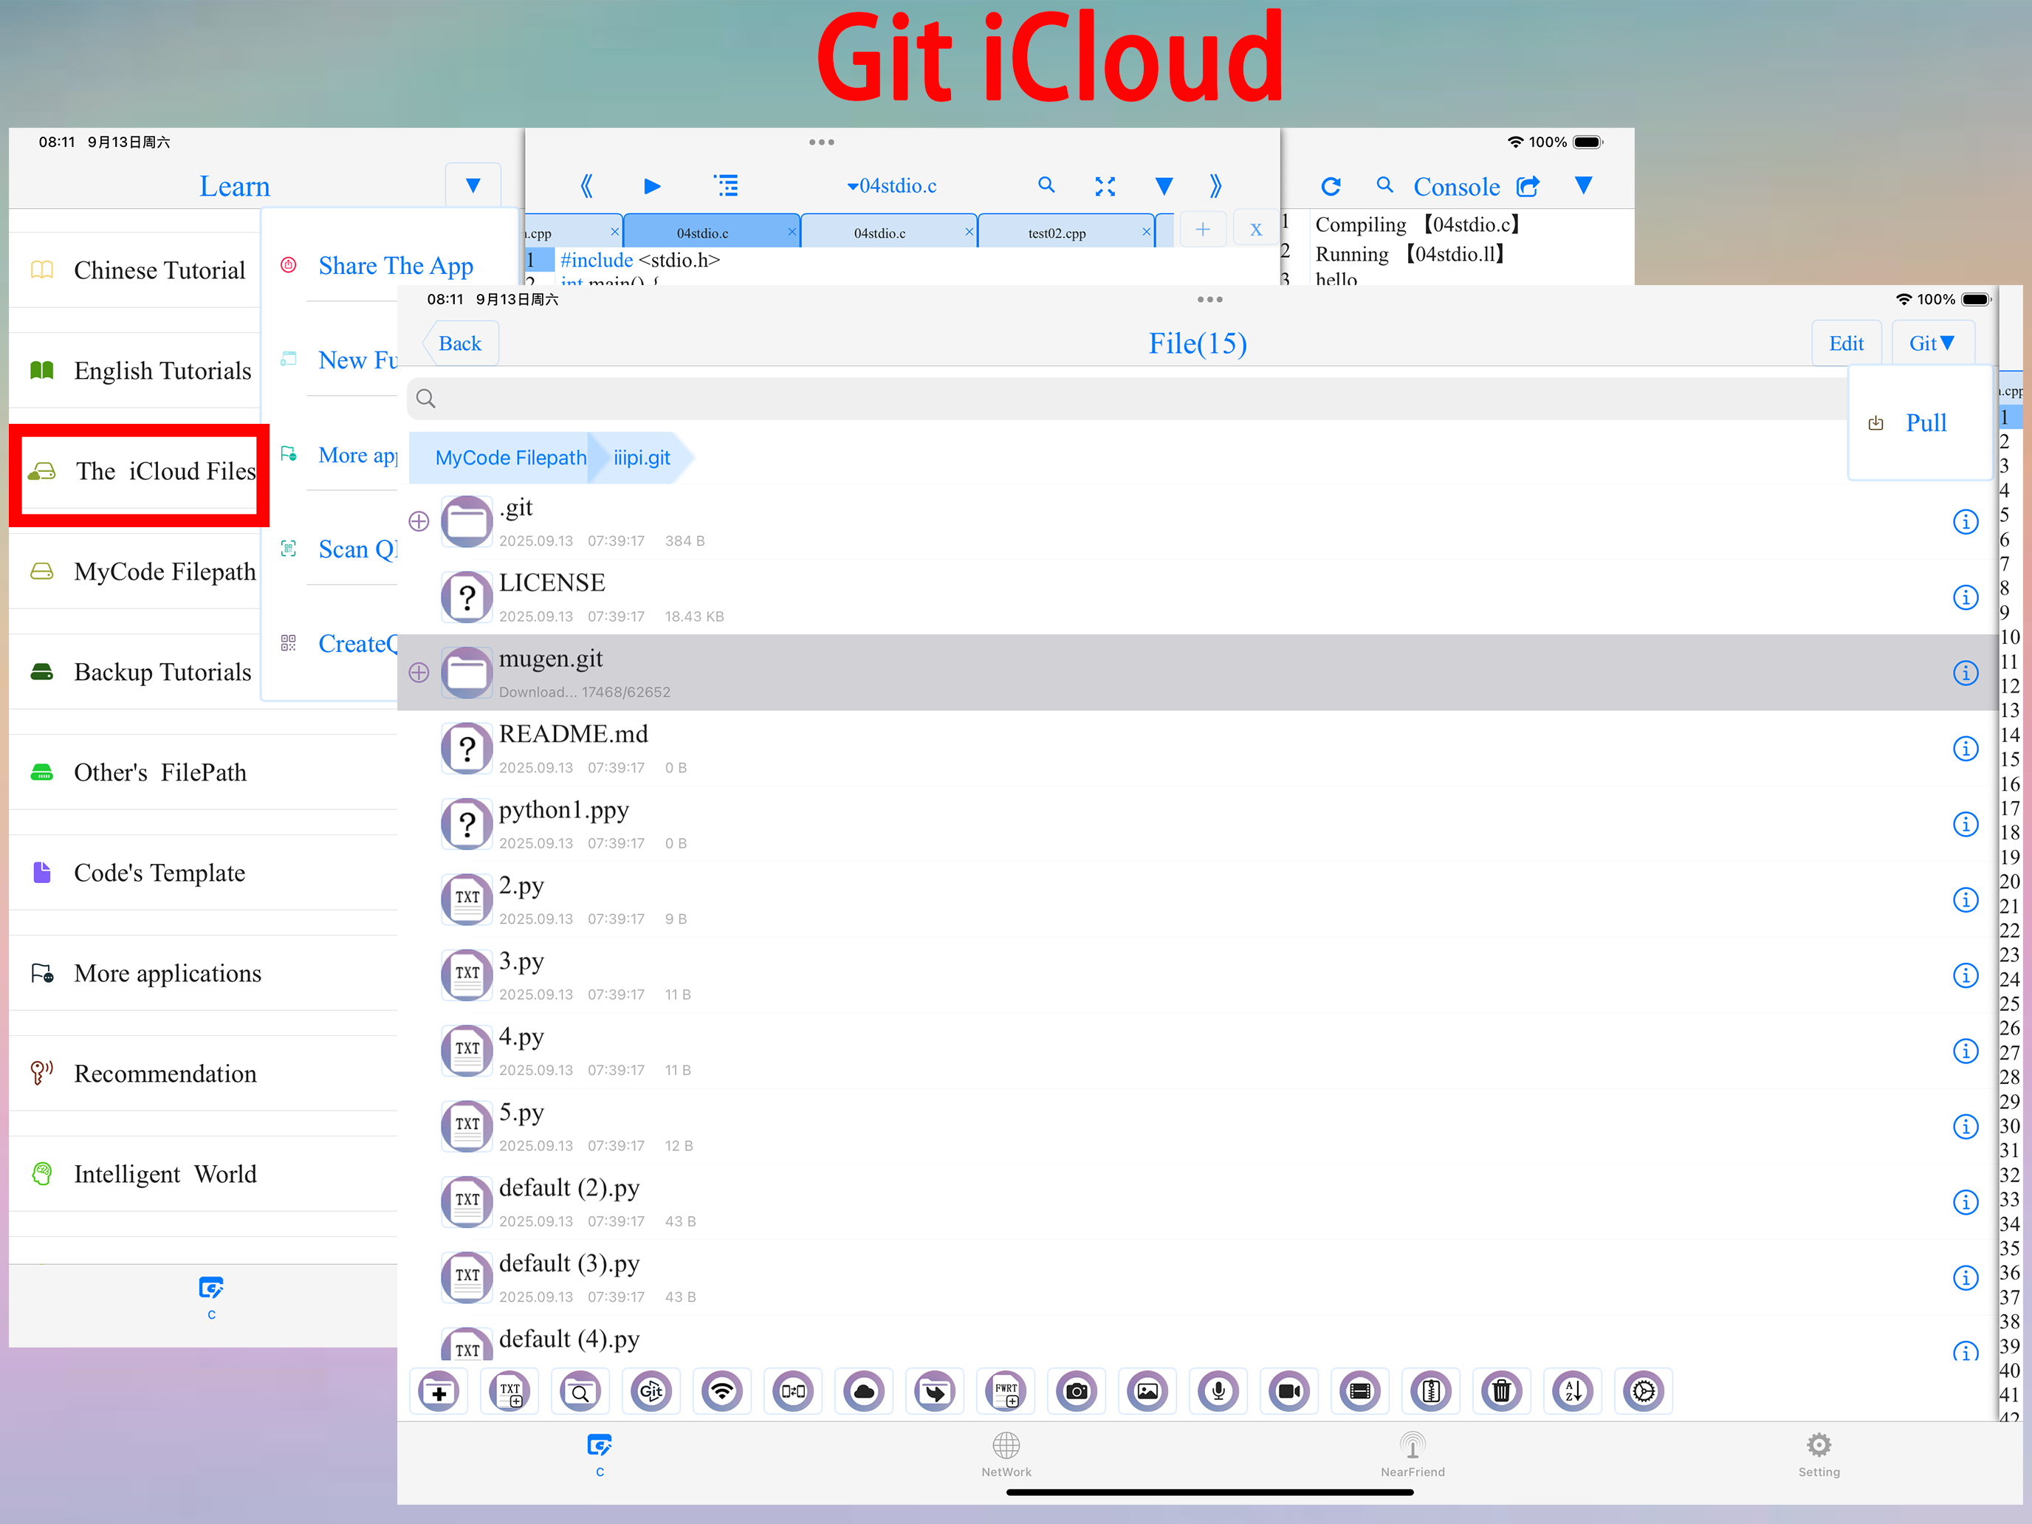The image size is (2032, 1524).
Task: Tap the A-Z sort icon
Action: (1573, 1392)
